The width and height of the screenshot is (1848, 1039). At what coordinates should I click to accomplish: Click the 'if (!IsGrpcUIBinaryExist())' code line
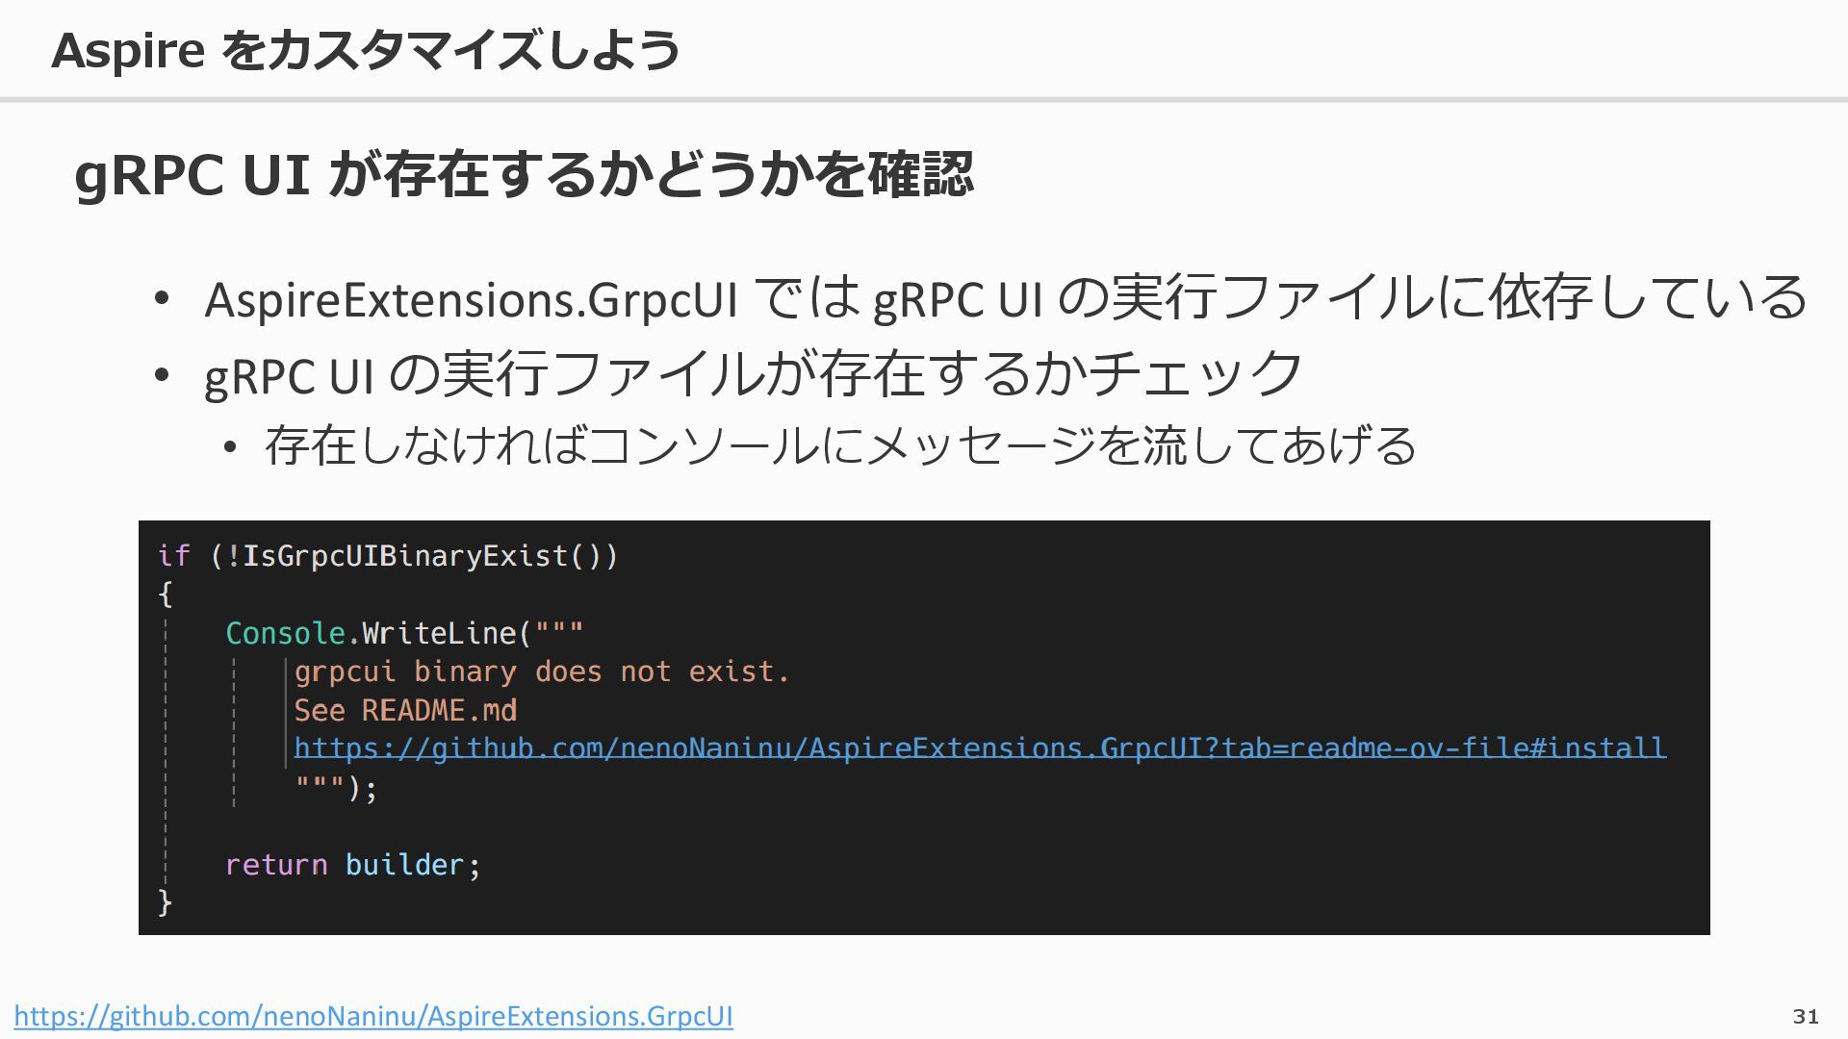click(x=388, y=556)
